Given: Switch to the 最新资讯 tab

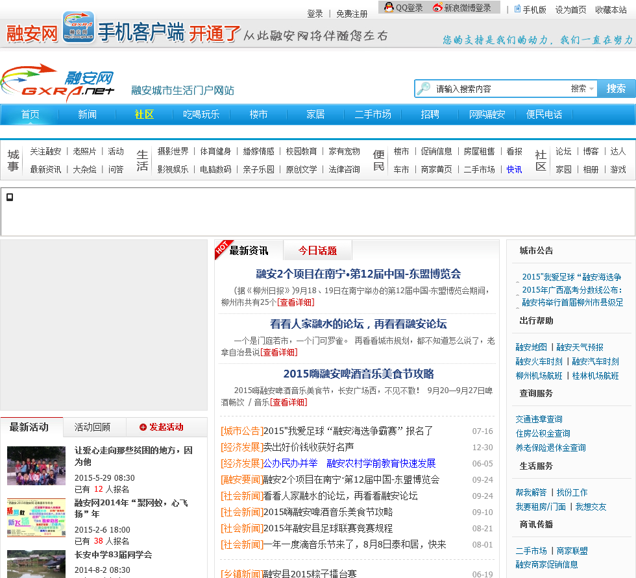Looking at the screenshot, I should tap(249, 250).
